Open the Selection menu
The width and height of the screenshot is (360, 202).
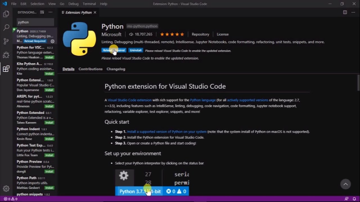37,4
